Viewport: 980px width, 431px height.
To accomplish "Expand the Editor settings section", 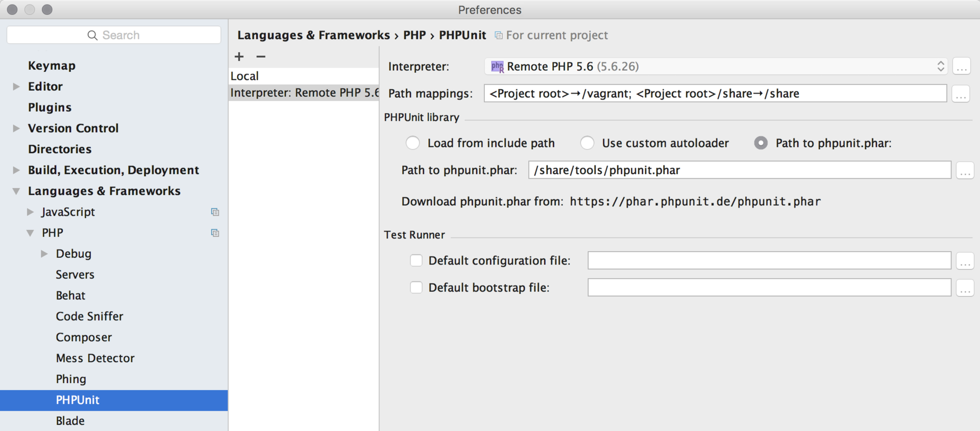I will coord(16,87).
